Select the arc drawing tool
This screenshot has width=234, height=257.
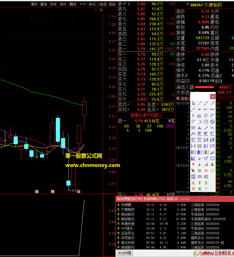pyautogui.click(x=200, y=122)
